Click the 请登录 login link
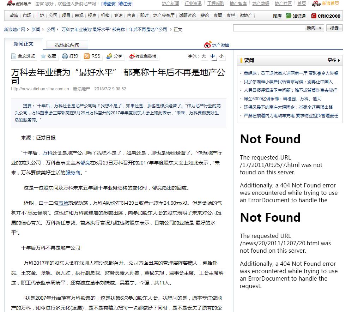The width and height of the screenshot is (352, 312). [109, 4]
